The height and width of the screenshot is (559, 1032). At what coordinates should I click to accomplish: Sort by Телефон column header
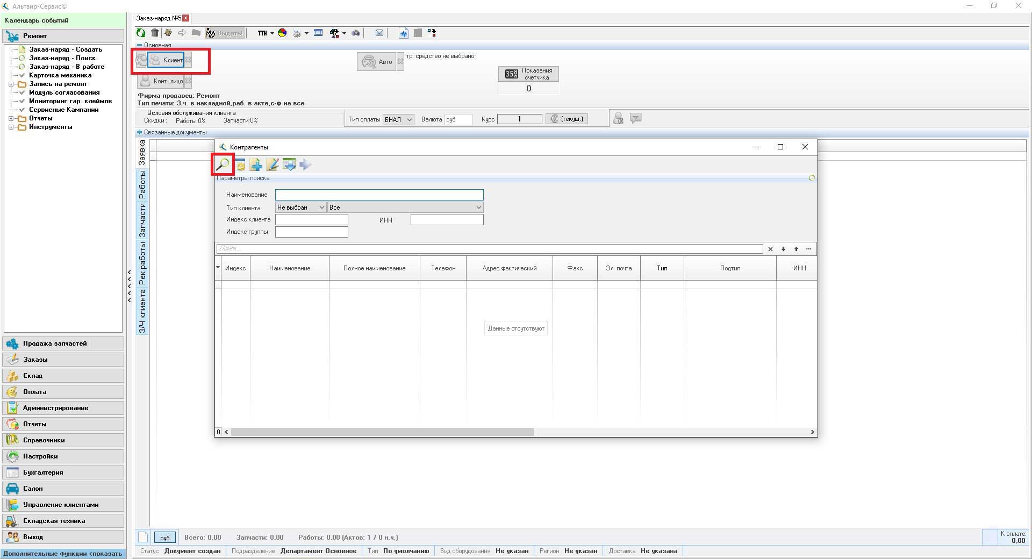[443, 268]
